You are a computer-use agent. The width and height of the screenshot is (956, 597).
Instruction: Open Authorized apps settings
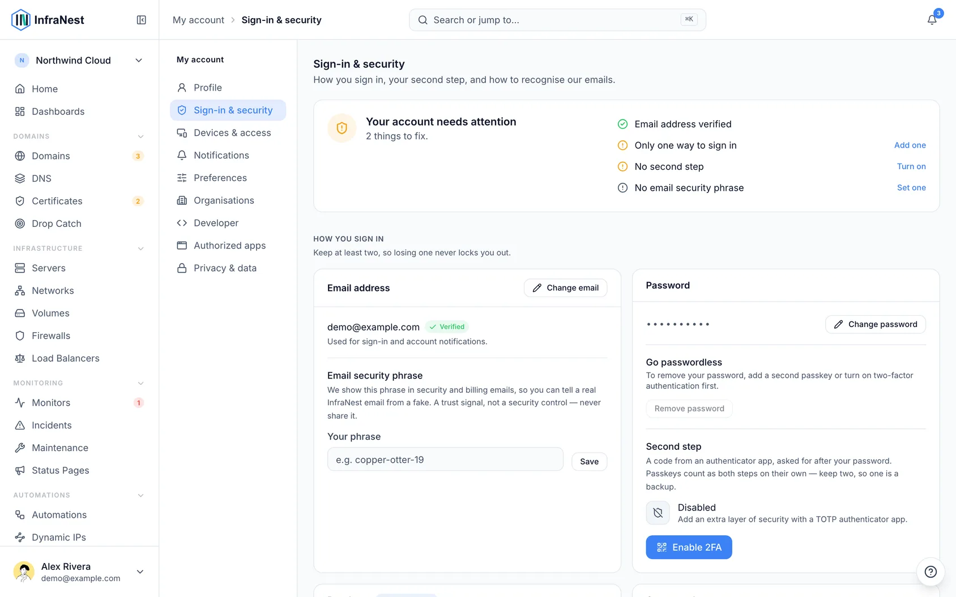(x=228, y=246)
